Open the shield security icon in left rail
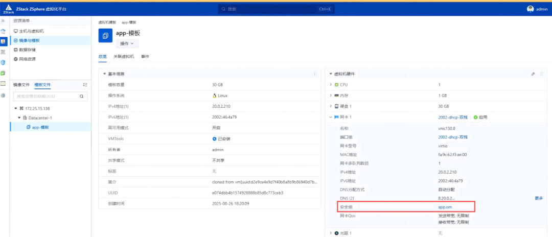 [x=3, y=63]
